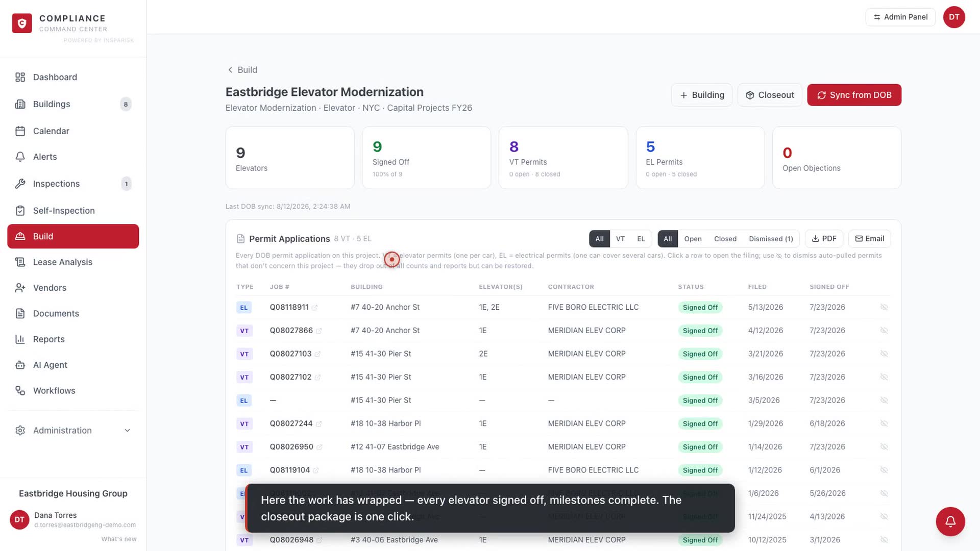
Task: Open the Closeout package
Action: click(770, 95)
